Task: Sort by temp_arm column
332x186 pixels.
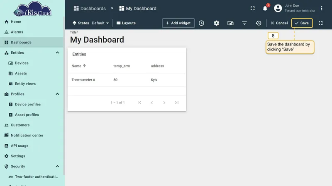Action: [122, 66]
